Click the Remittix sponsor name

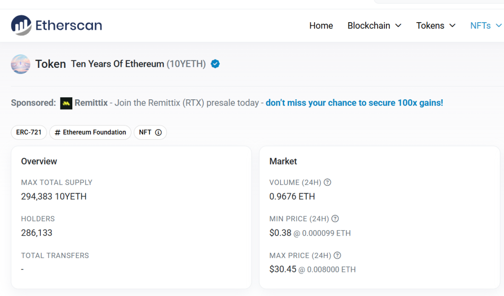(x=91, y=103)
